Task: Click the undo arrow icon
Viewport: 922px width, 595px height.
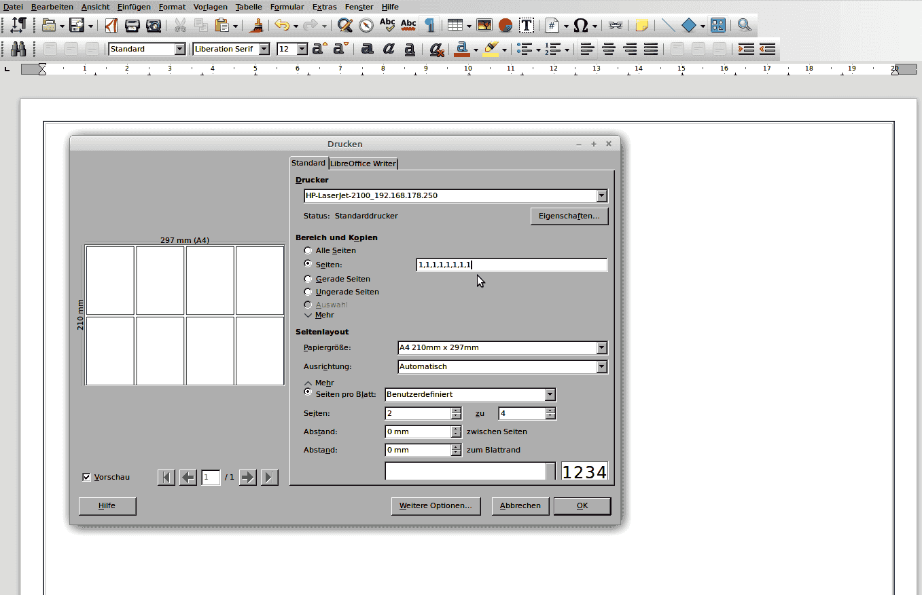Action: 281,26
